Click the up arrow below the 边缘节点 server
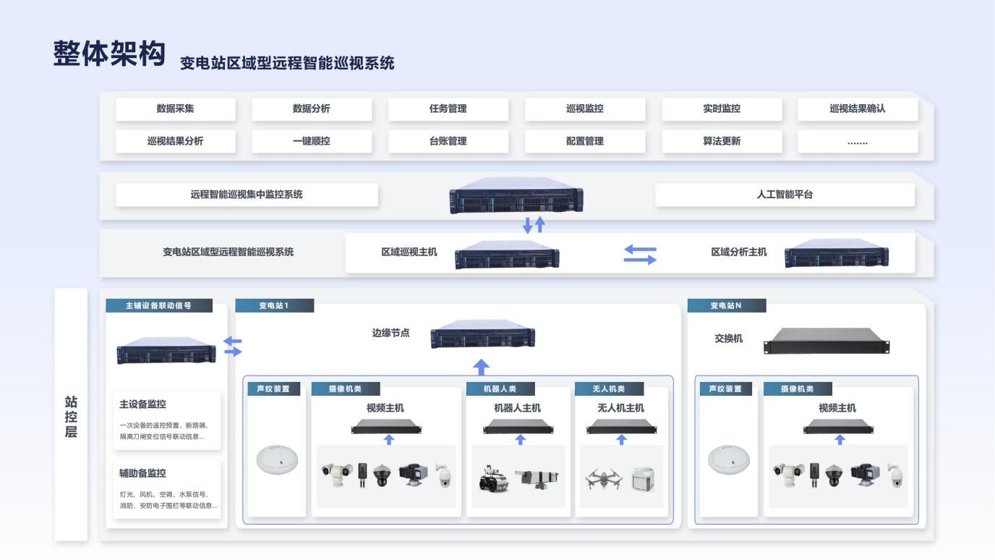Screen dimensions: 995x560 481,367
